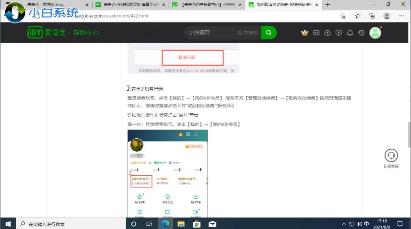Click the 热搜榜 link in search box
411x229 pixels.
(248, 33)
